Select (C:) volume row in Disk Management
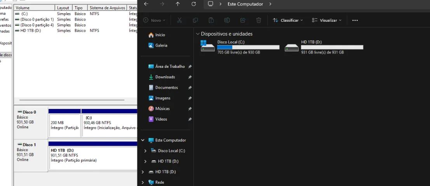Image resolution: width=430 pixels, height=186 pixels. pyautogui.click(x=75, y=14)
